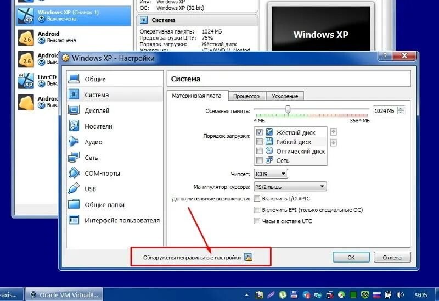Screen dimensions: 439x301
Task: Open the dialog help question-mark button
Action: (x=385, y=56)
